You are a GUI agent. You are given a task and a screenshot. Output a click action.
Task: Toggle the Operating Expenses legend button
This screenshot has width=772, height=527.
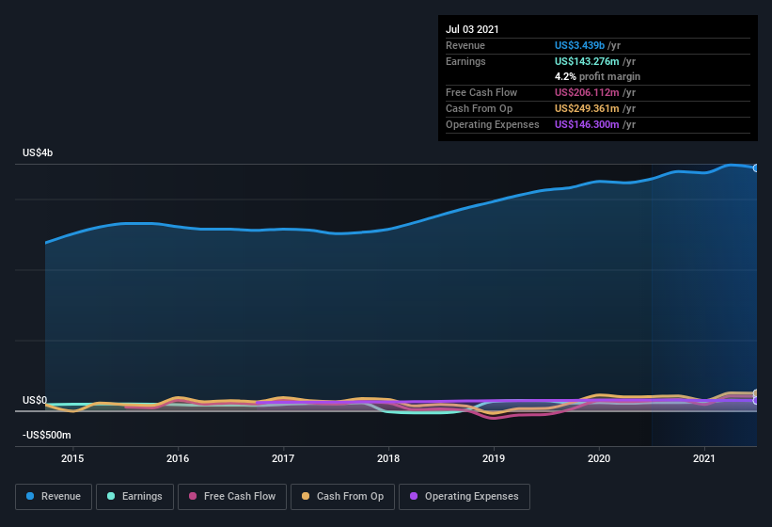[x=465, y=497]
